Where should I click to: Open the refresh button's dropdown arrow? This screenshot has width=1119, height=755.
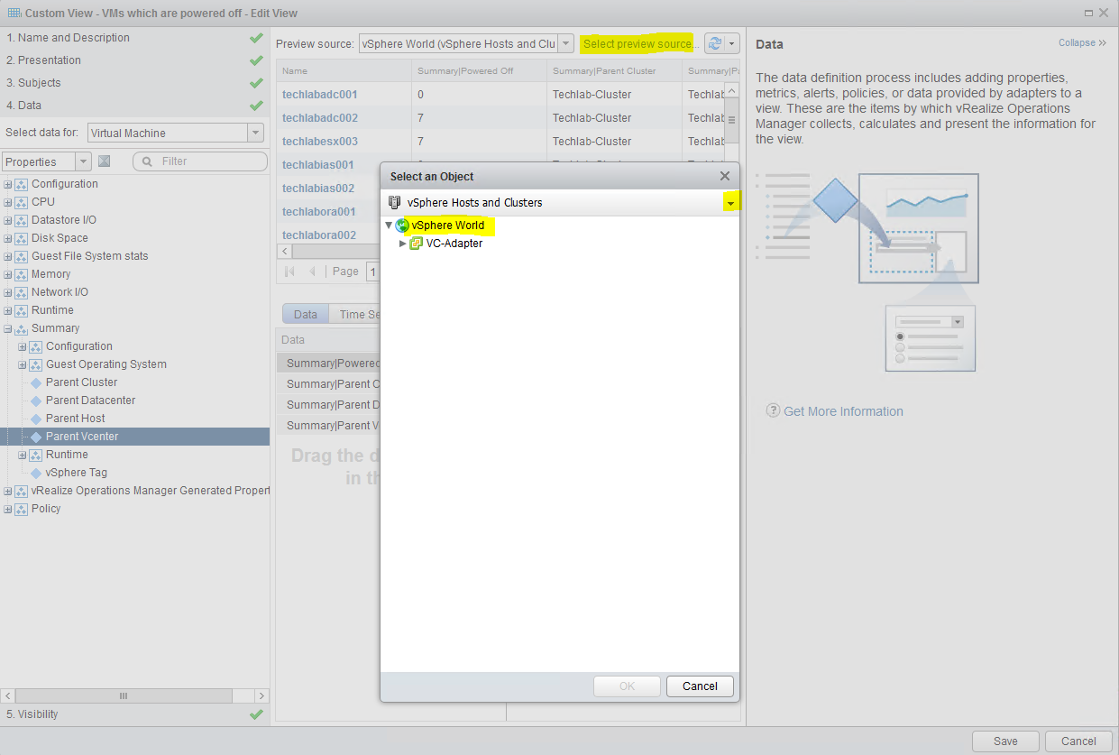732,43
